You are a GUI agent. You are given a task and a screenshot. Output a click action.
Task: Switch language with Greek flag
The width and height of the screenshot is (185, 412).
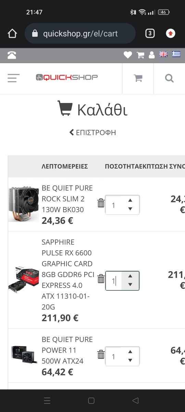(176, 54)
